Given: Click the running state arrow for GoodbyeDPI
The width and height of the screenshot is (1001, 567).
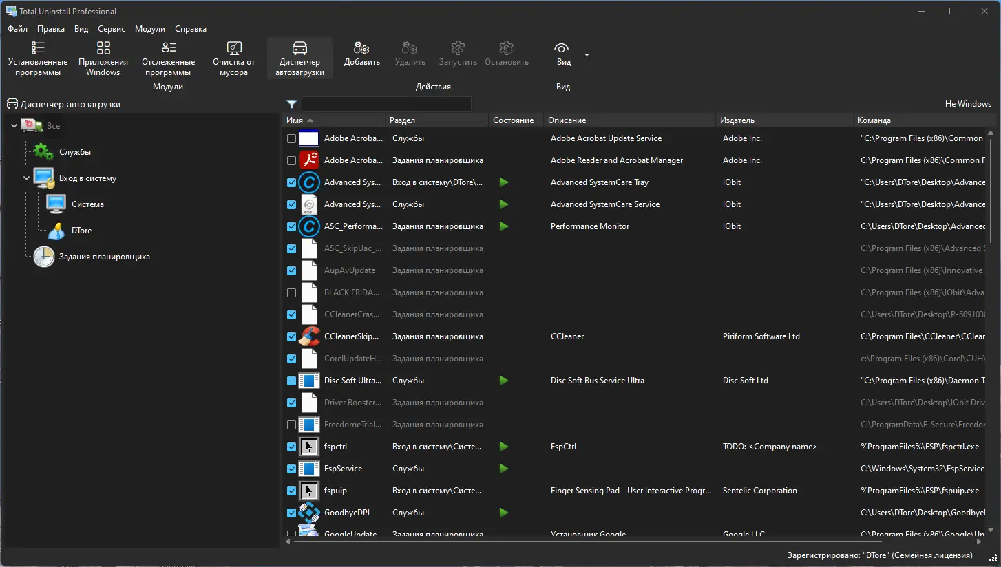Looking at the screenshot, I should (x=504, y=513).
